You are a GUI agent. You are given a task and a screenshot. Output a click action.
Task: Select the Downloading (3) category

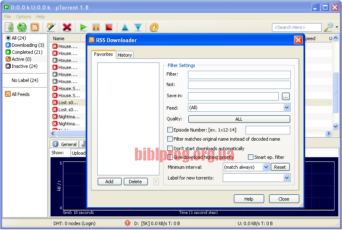pos(25,45)
